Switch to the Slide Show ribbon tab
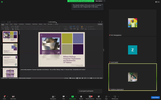 pyautogui.click(x=35, y=24)
